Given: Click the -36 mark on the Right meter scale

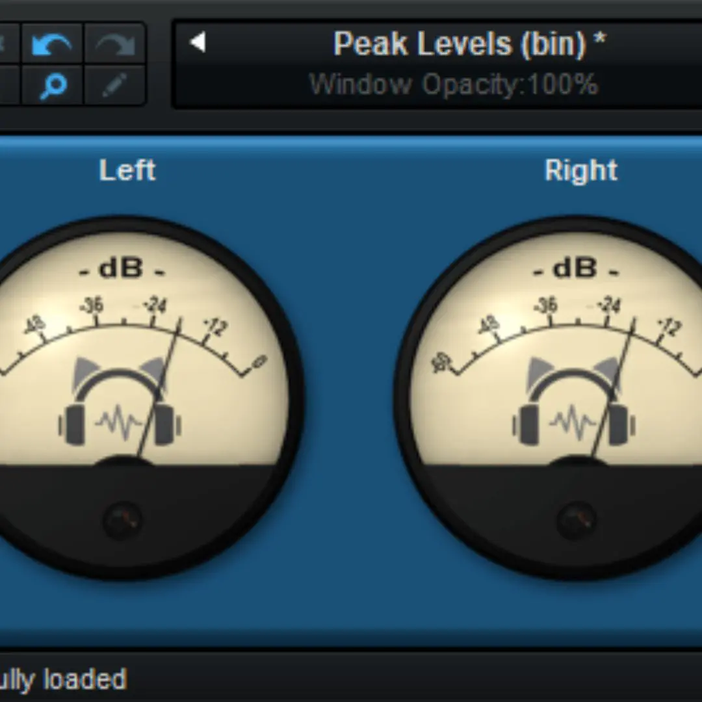Looking at the screenshot, I should (546, 305).
